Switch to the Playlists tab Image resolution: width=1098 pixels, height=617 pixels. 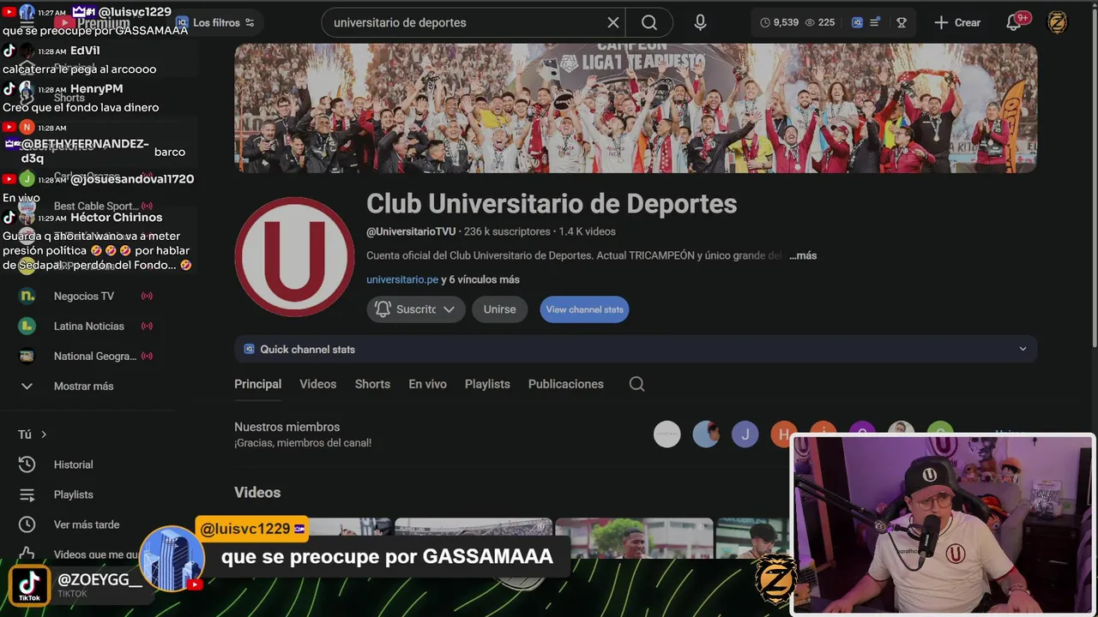487,384
